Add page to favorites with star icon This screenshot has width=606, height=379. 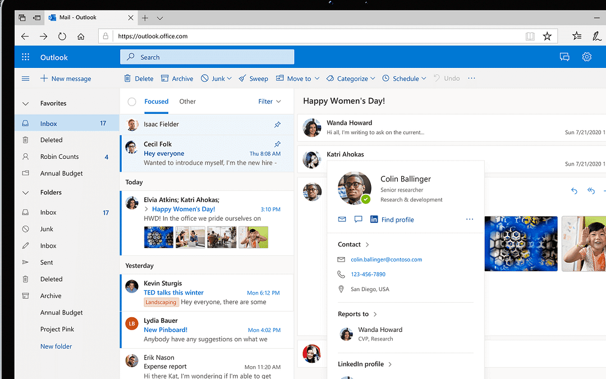547,36
